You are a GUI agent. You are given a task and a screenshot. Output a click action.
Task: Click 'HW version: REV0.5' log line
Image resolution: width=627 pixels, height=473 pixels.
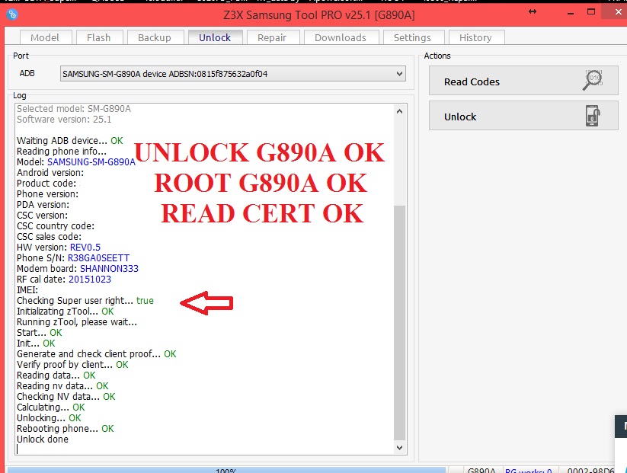click(x=59, y=247)
